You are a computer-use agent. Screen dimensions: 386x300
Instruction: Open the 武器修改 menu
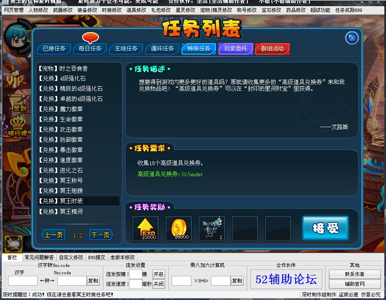63,10
